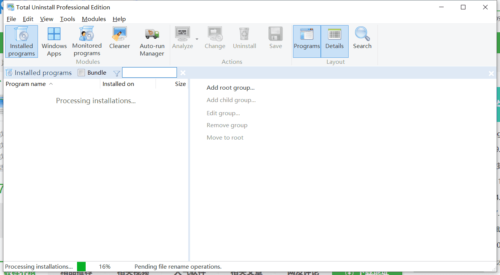Launch the Cleaner module
Image resolution: width=500 pixels, height=275 pixels.
tap(119, 38)
